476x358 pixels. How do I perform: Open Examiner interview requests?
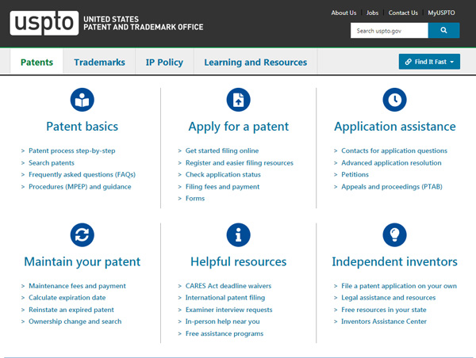(x=229, y=310)
